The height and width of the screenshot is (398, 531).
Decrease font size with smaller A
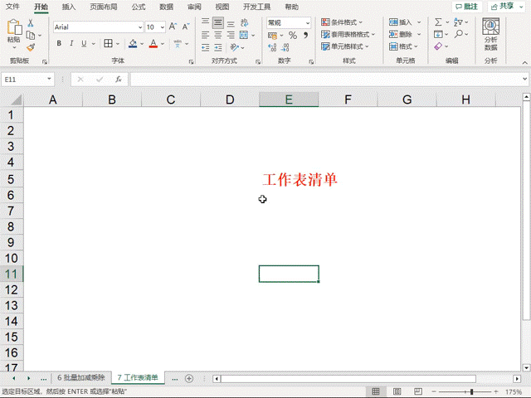(186, 27)
